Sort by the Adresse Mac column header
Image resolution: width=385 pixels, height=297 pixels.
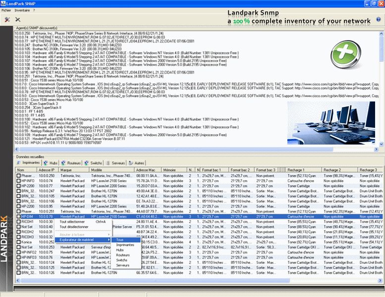(148, 170)
